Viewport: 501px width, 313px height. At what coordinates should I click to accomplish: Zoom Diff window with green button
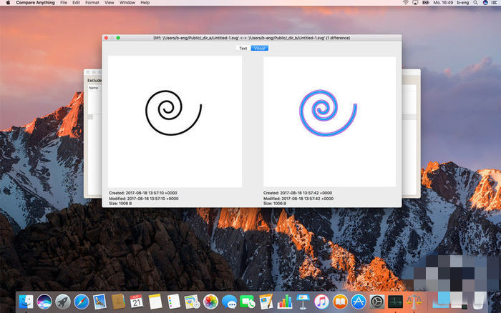point(118,38)
